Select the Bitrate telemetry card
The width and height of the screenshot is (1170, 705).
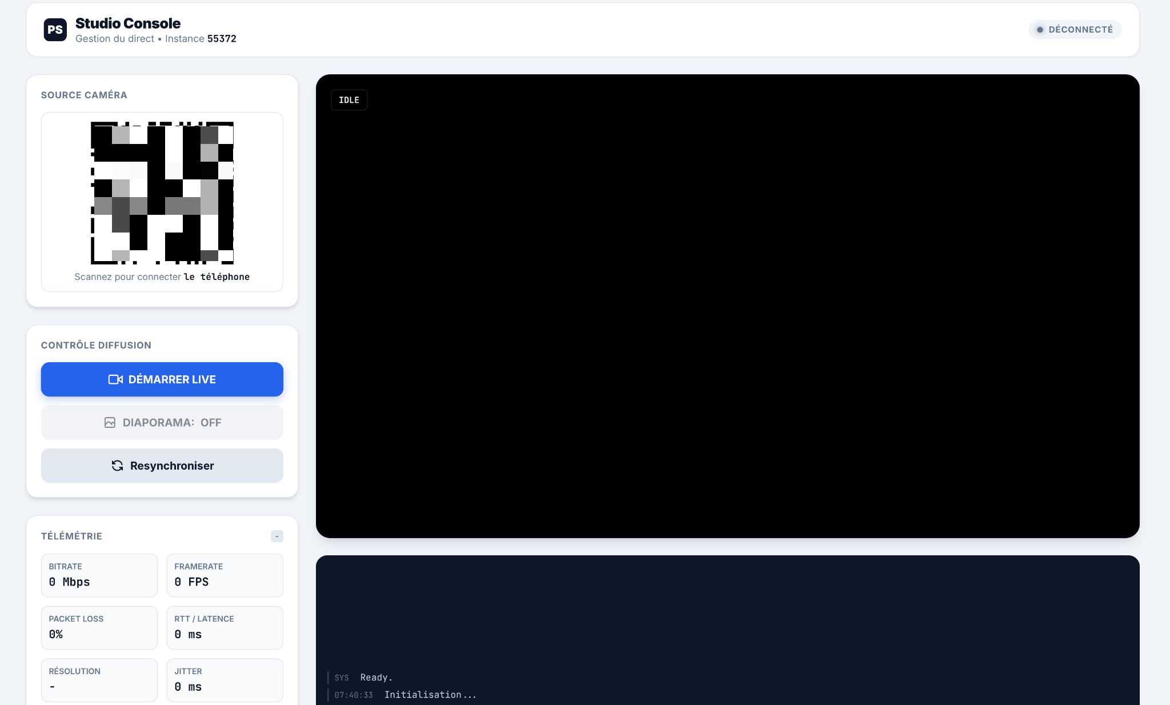99,575
